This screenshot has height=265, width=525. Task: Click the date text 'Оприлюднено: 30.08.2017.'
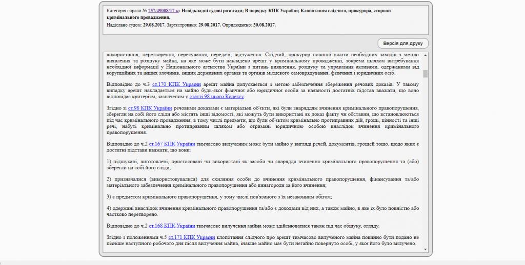[x=249, y=25]
